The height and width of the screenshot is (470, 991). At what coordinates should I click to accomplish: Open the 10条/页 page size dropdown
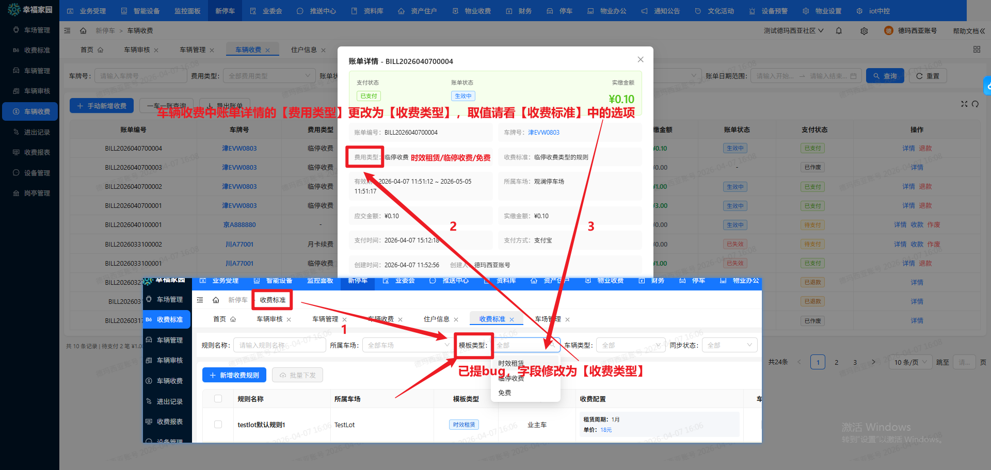click(x=910, y=362)
